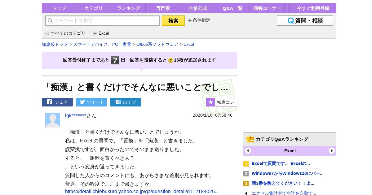Open the ランキング tab
Viewport: 372px width, 195px height.
(x=128, y=8)
